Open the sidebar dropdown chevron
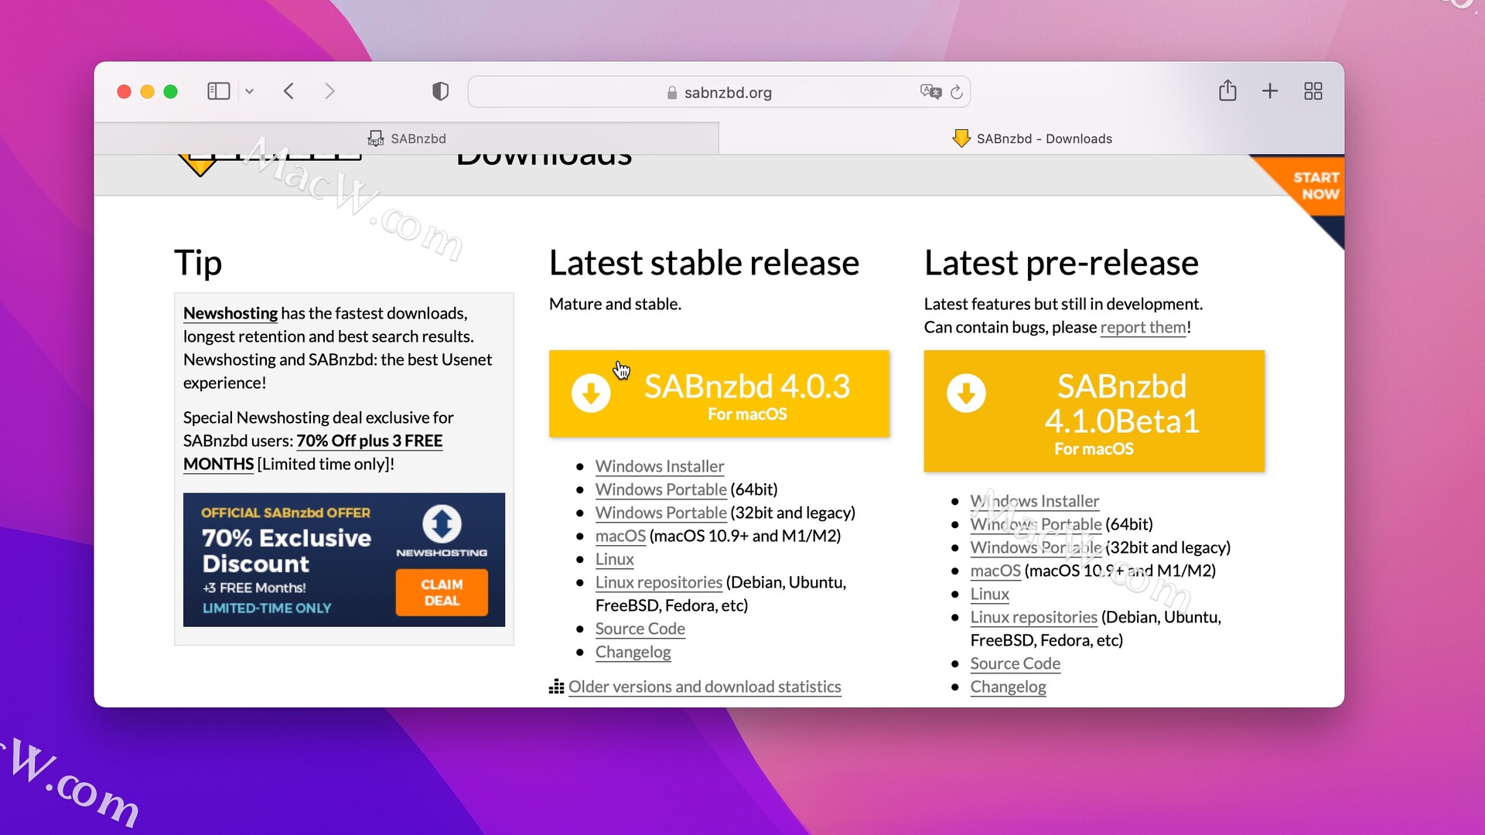The height and width of the screenshot is (835, 1485). point(249,91)
